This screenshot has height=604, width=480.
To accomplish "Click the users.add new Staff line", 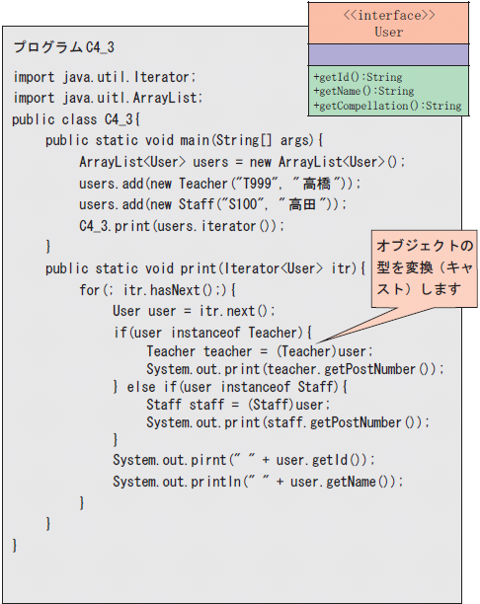I will click(x=212, y=204).
